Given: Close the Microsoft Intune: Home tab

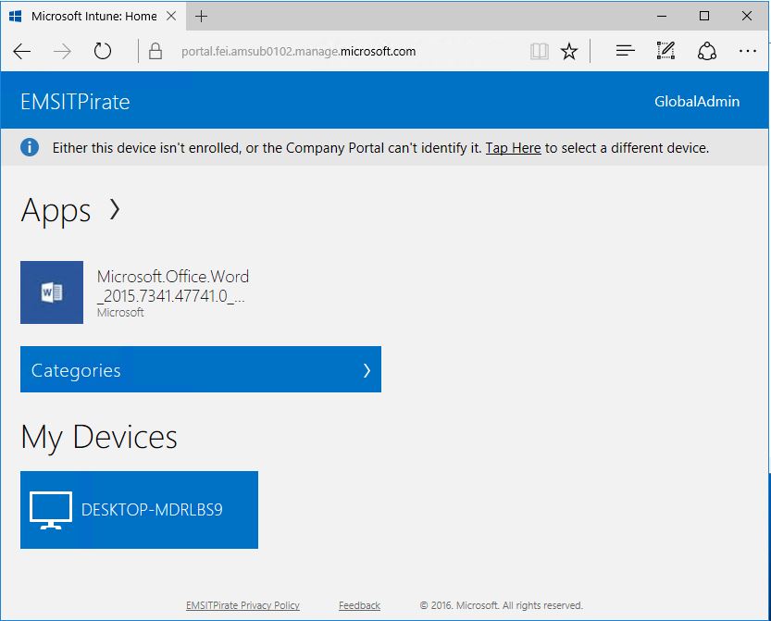Looking at the screenshot, I should click(171, 17).
